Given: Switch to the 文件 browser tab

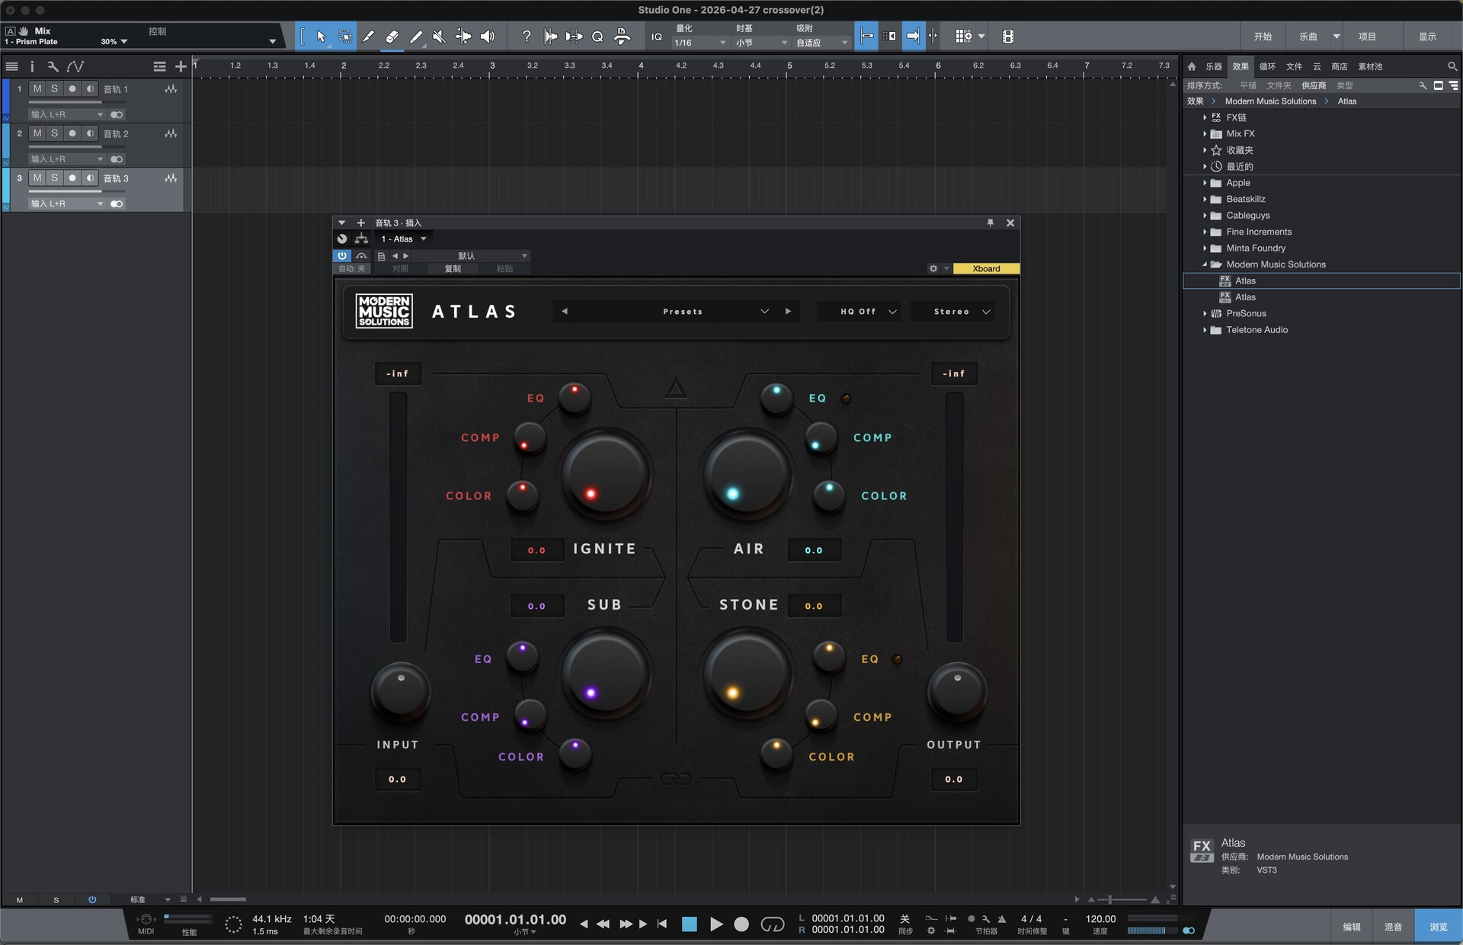Looking at the screenshot, I should [x=1294, y=66].
